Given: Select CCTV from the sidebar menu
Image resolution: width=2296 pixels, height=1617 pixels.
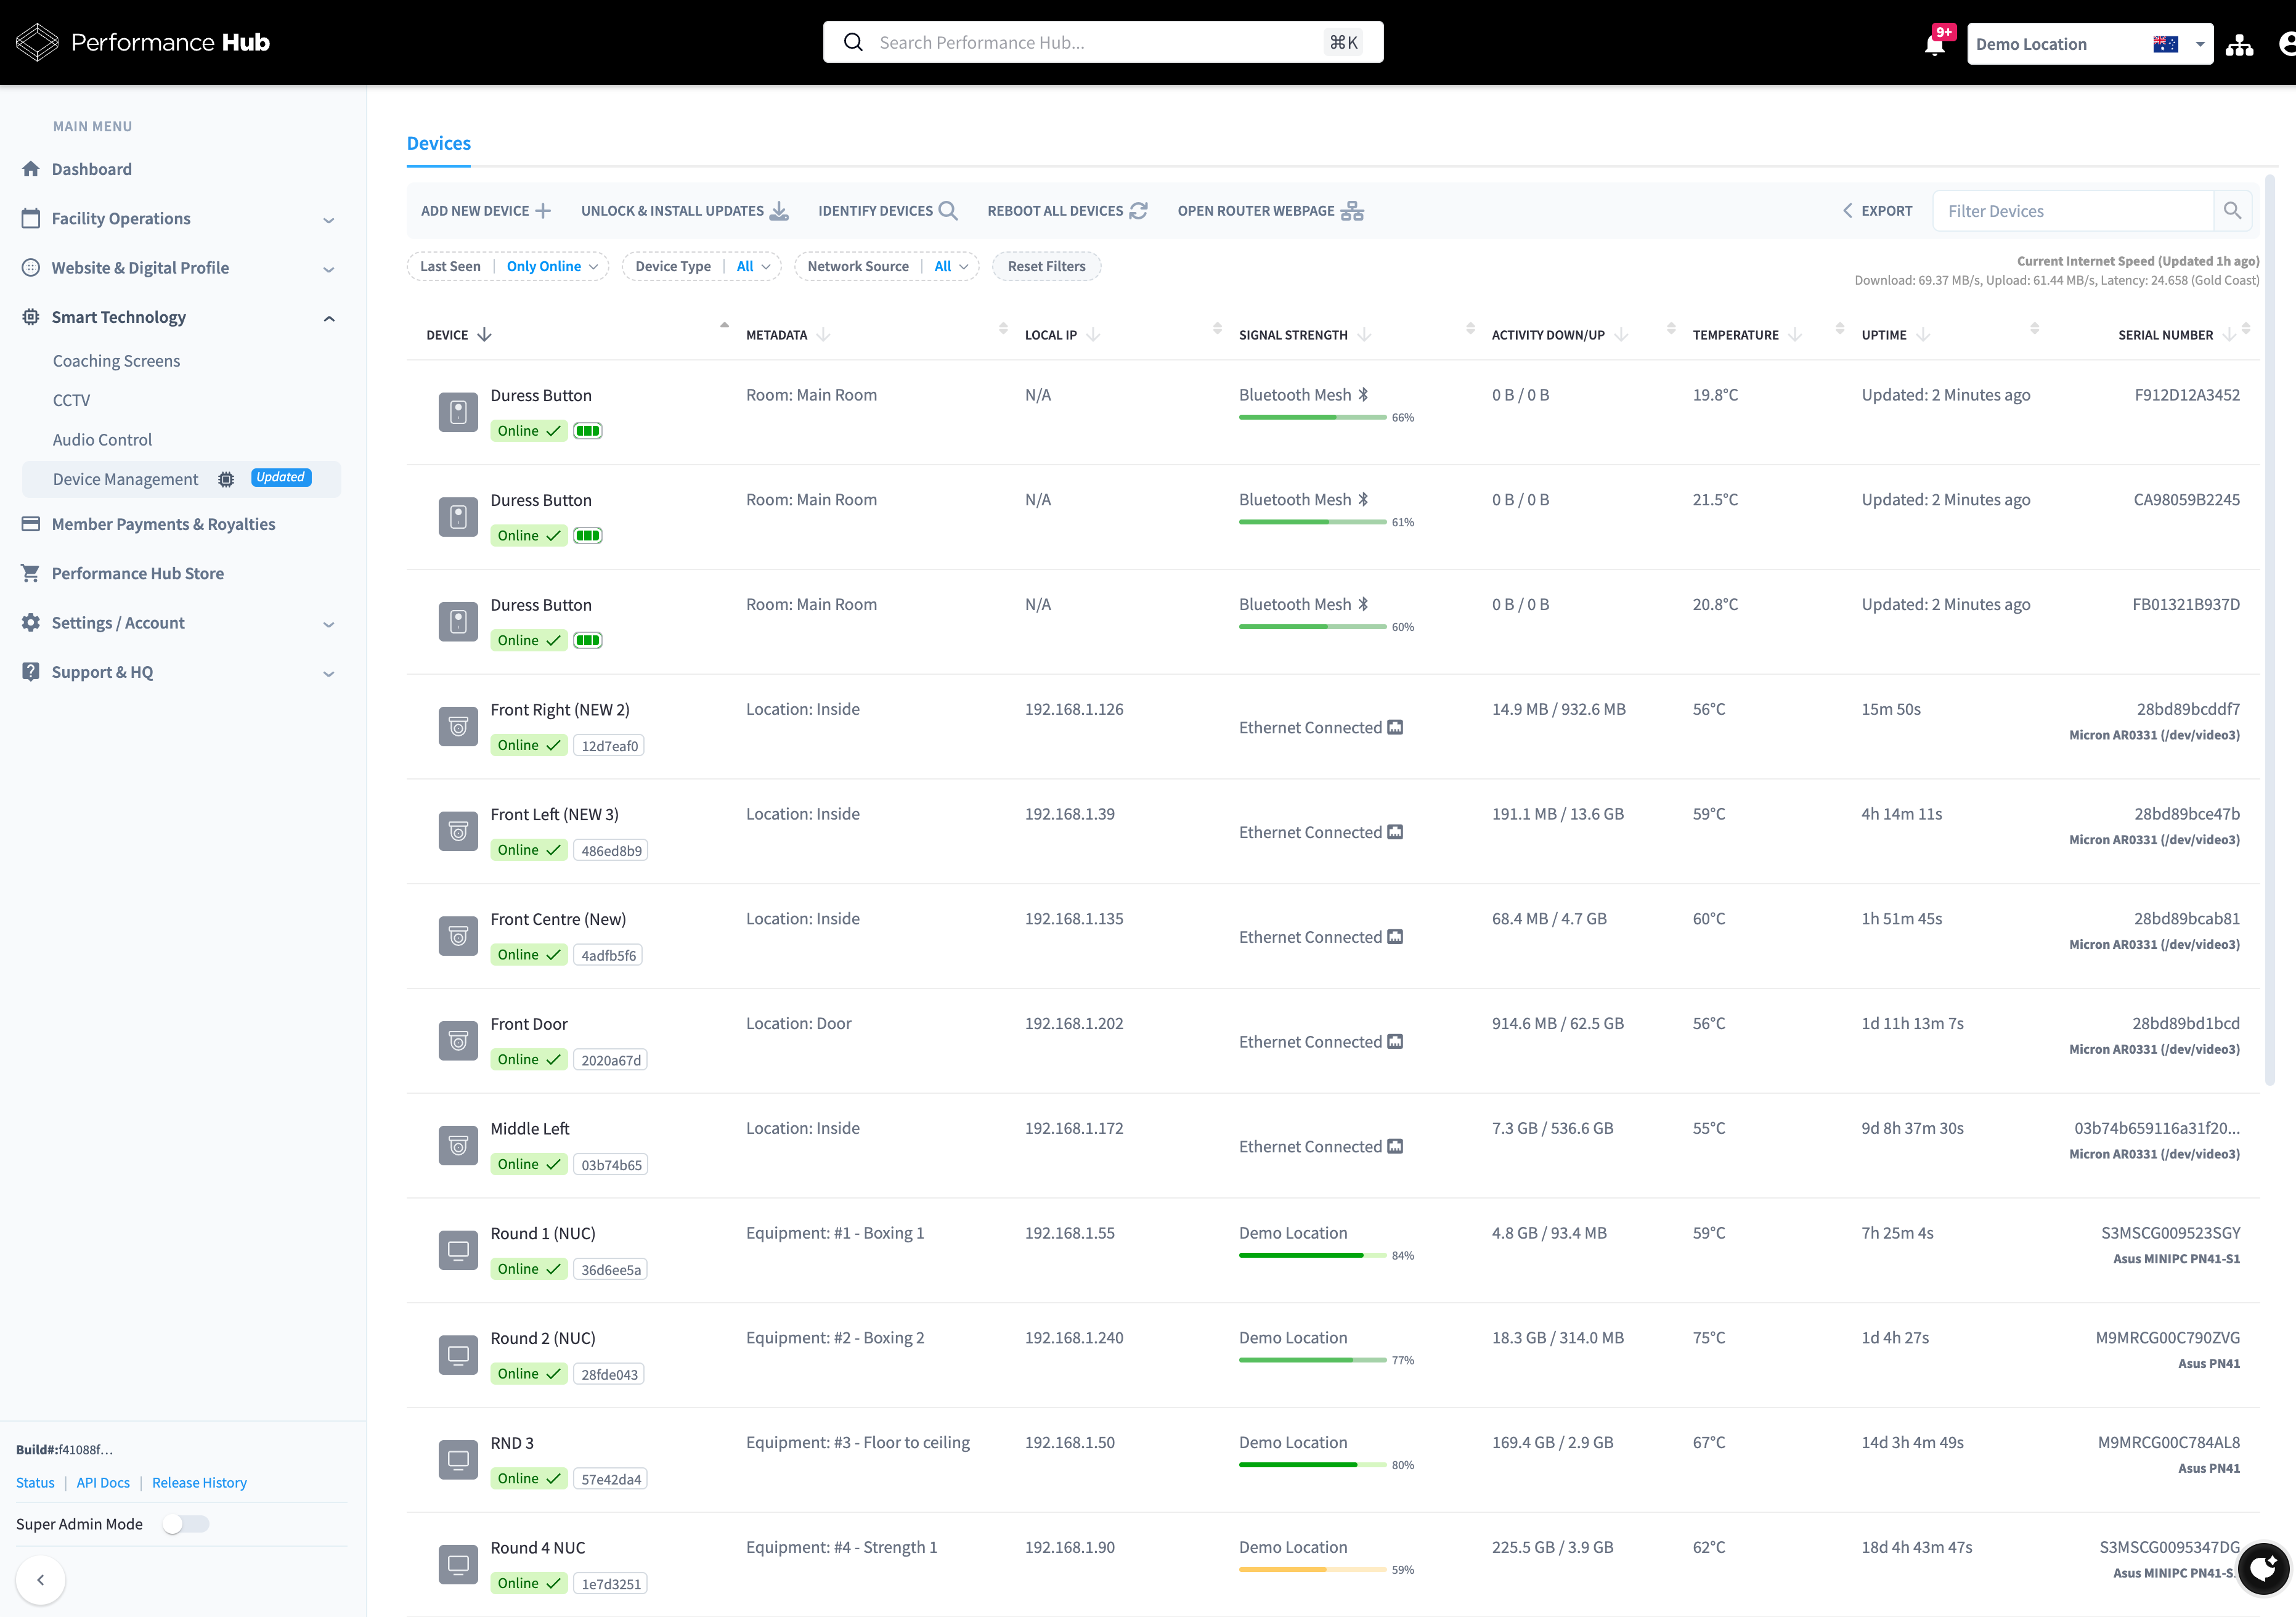Looking at the screenshot, I should 71,400.
